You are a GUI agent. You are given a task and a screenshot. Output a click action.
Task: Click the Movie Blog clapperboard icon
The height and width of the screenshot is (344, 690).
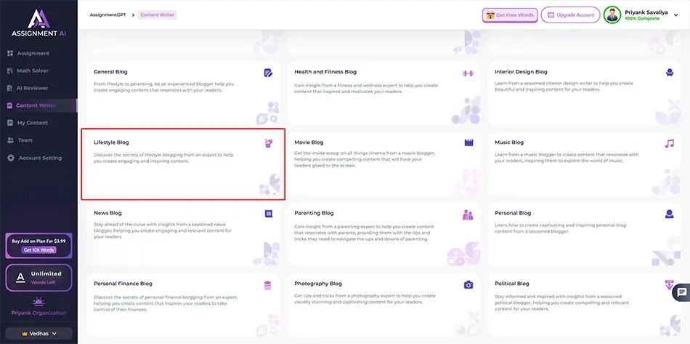(x=468, y=143)
